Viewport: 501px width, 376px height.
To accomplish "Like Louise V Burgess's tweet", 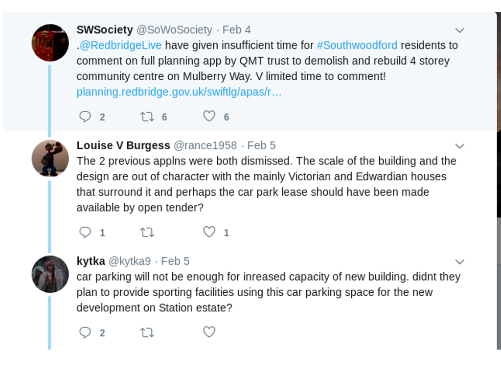I will [209, 232].
